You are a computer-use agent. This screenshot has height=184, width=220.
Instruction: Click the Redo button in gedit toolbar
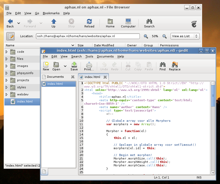[x=115, y=66]
